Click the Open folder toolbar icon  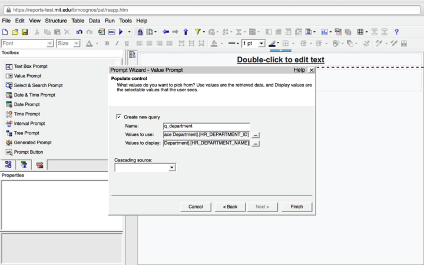pos(15,32)
